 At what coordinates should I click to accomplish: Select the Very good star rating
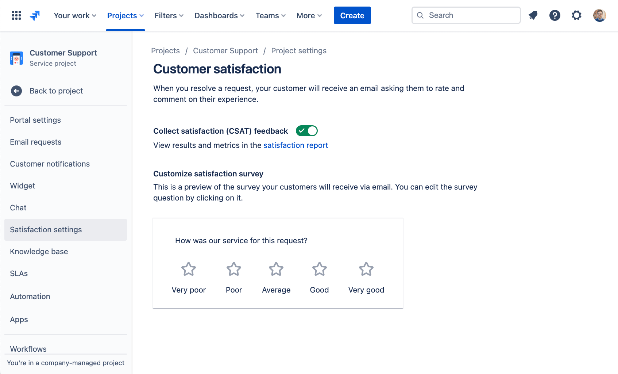point(366,269)
